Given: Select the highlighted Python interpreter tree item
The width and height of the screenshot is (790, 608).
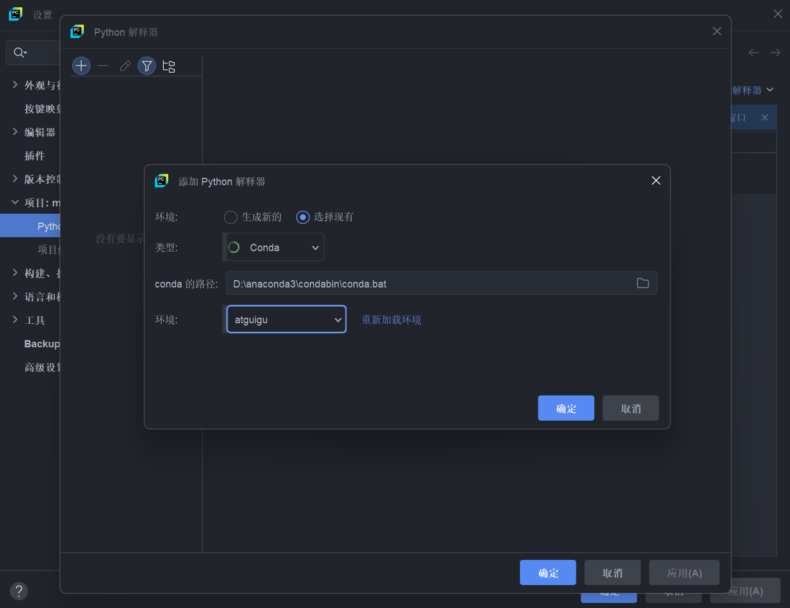Looking at the screenshot, I should point(30,226).
